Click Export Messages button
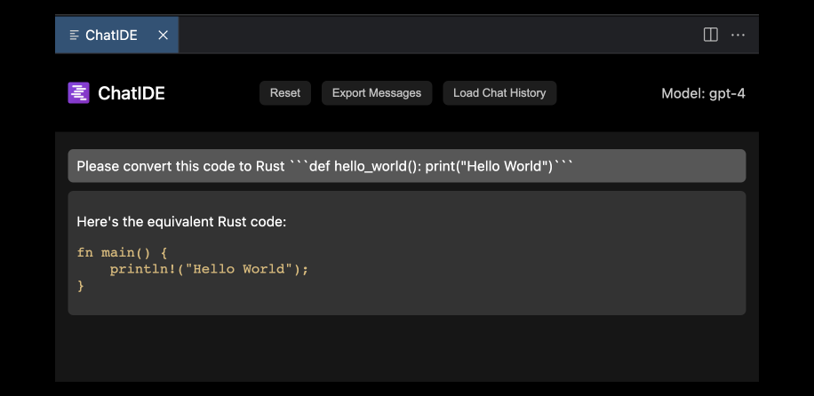This screenshot has height=396, width=814. tap(377, 93)
